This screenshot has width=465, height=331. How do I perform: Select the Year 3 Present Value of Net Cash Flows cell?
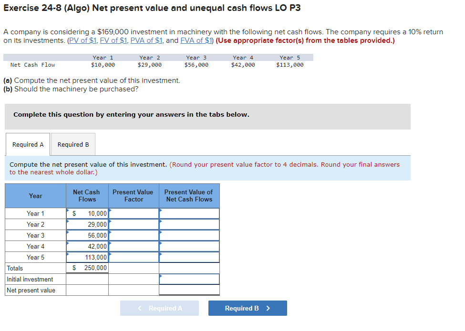(x=189, y=235)
